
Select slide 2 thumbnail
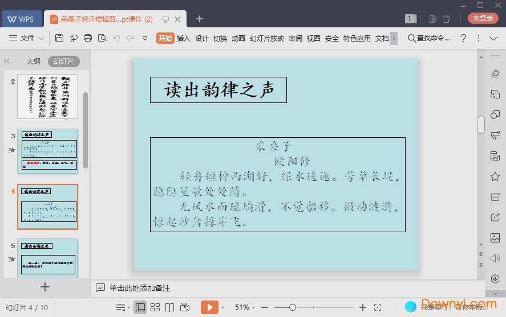point(47,97)
